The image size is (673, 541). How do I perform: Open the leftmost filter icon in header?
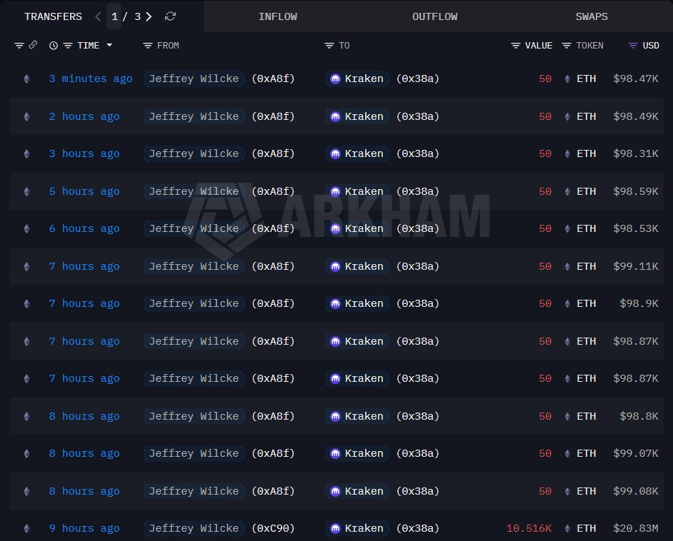(x=19, y=46)
